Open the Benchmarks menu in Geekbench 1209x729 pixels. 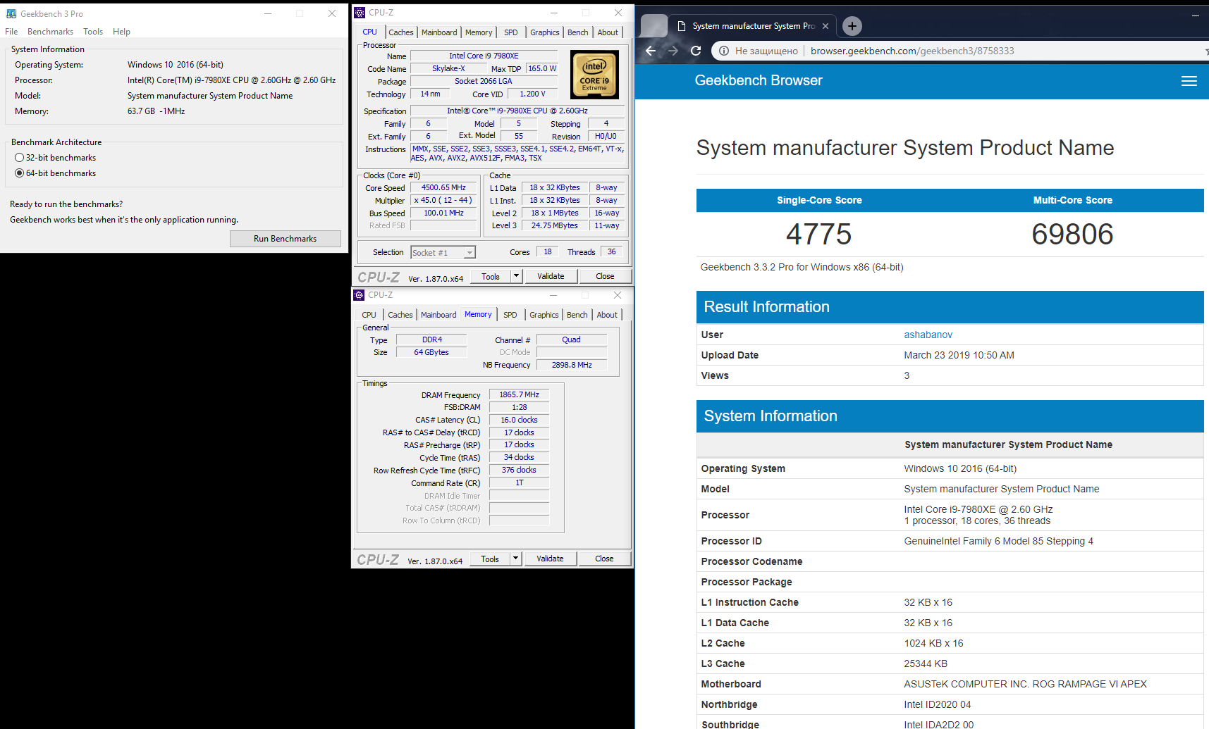pos(50,32)
